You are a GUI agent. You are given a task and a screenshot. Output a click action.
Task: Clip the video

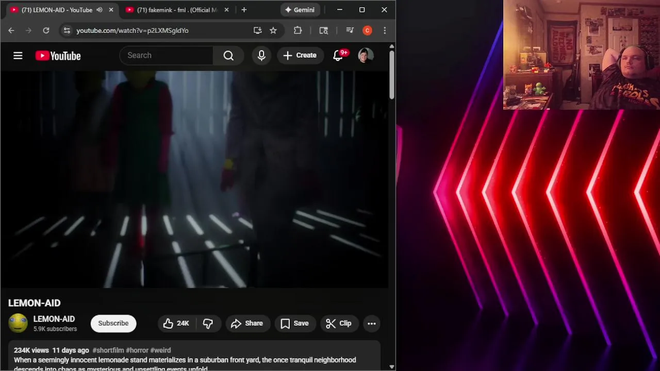[x=339, y=324]
